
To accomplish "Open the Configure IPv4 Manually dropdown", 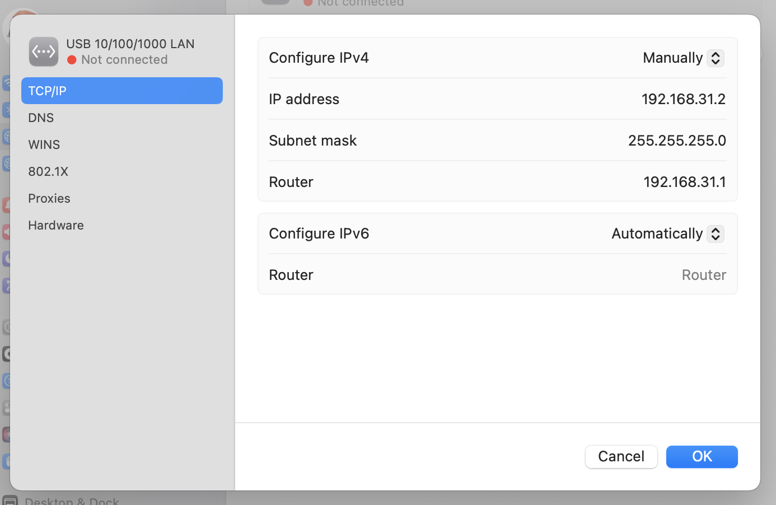I will click(x=683, y=58).
